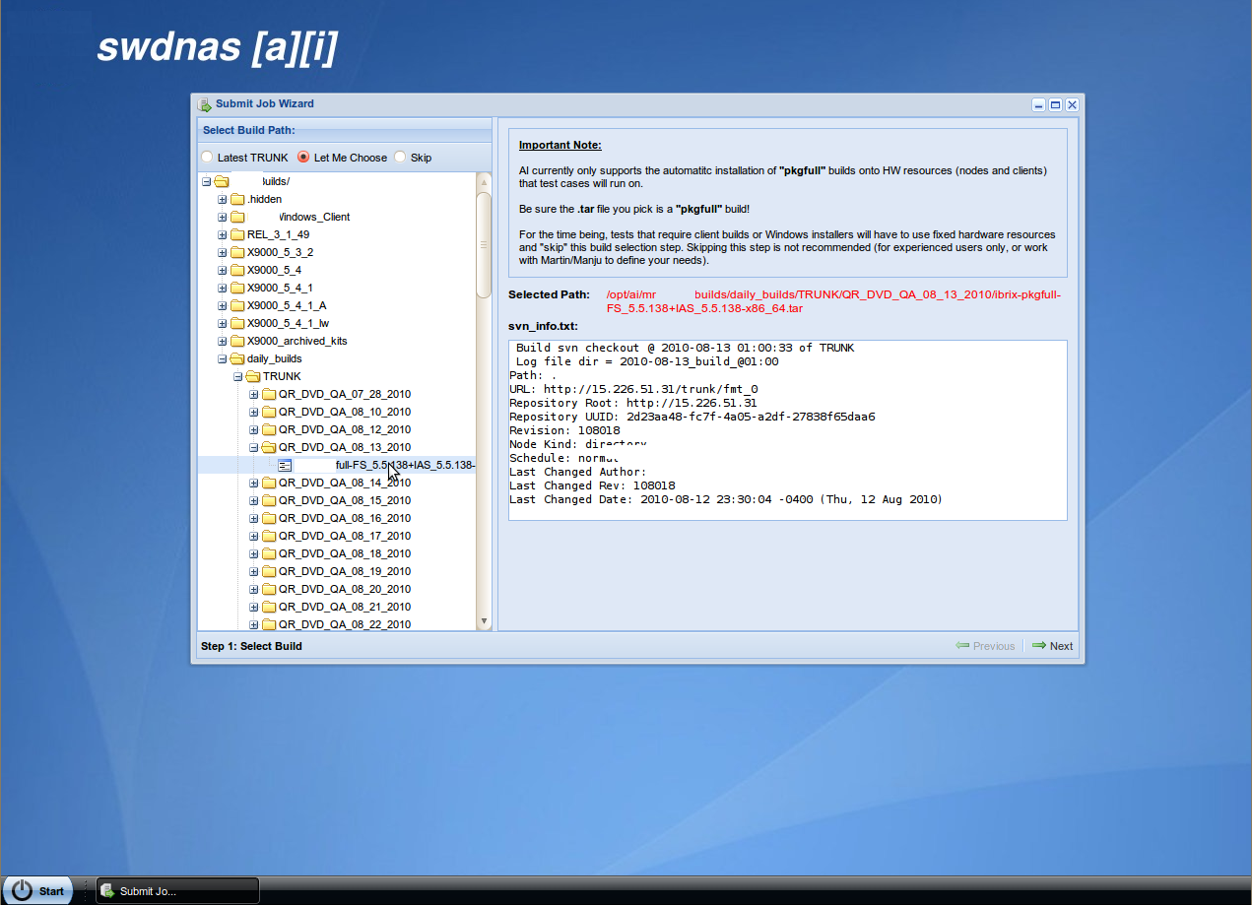
Task: Click the 'Step 1: Select Build' status text
Action: (251, 646)
